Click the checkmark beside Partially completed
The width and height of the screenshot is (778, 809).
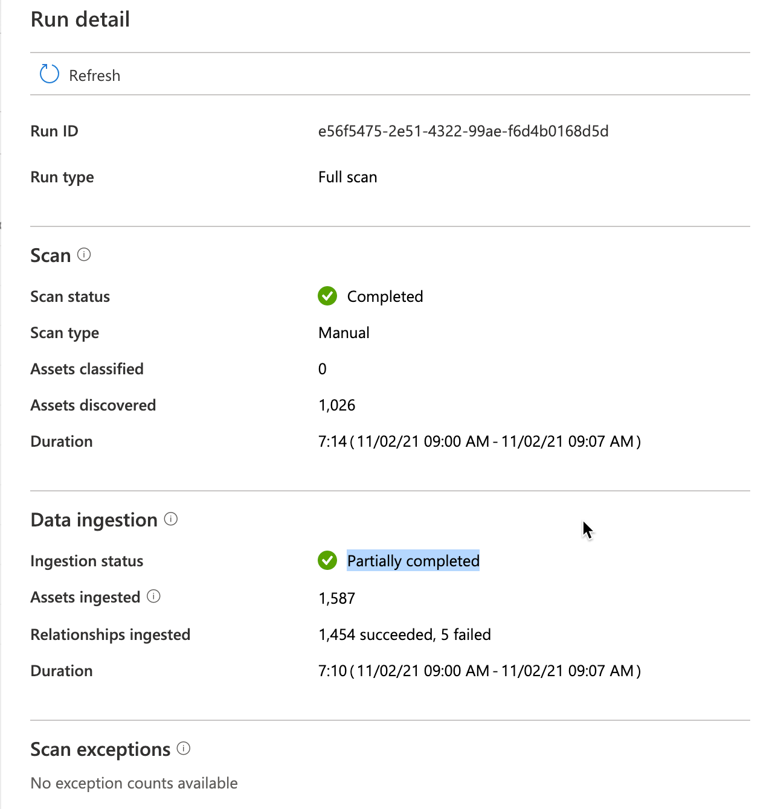[327, 561]
